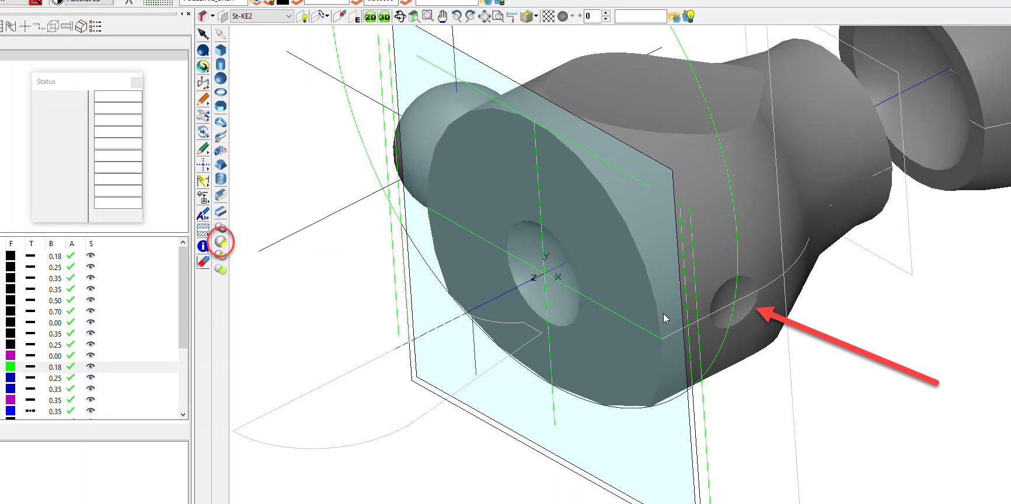Toggle visibility eye on the 0.50 row

click(90, 300)
